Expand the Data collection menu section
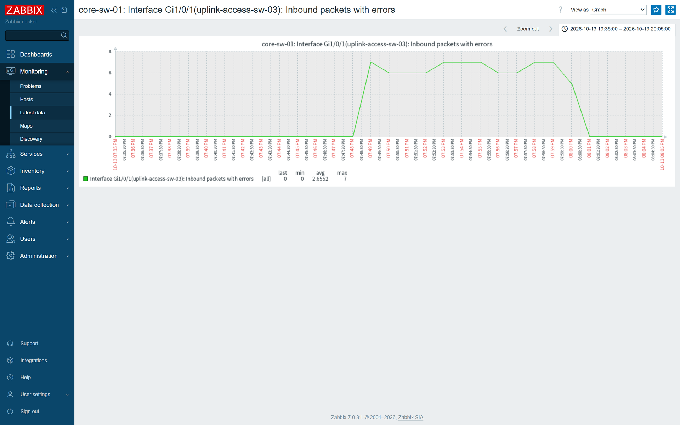The height and width of the screenshot is (425, 680). coord(37,205)
